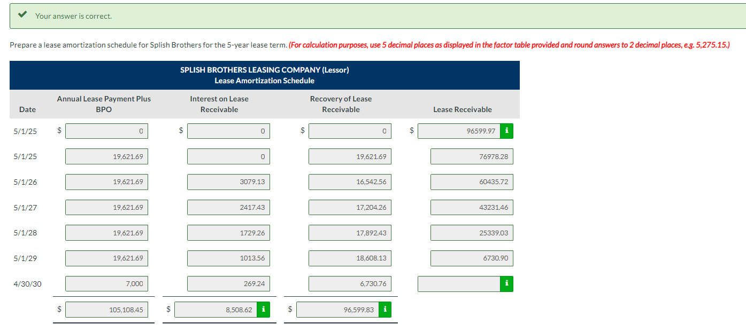The height and width of the screenshot is (332, 746).
Task: Click the 5/1/26 annual payment field
Action: tap(107, 182)
